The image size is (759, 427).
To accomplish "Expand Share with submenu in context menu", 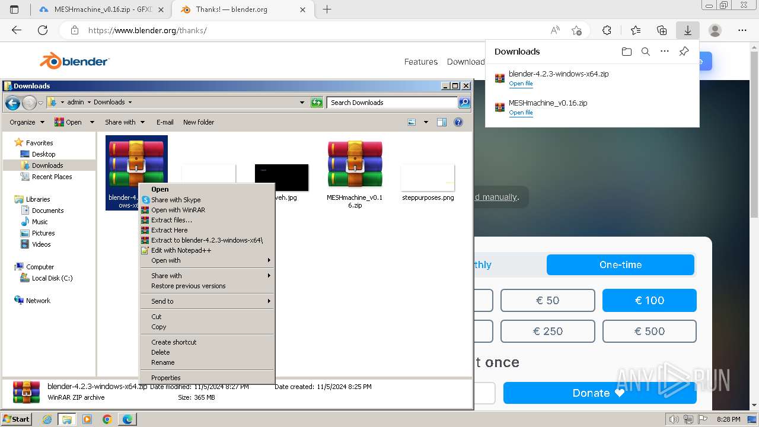I will pos(207,276).
